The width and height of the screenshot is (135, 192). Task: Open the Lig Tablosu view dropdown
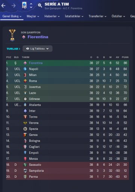pyautogui.click(x=37, y=49)
